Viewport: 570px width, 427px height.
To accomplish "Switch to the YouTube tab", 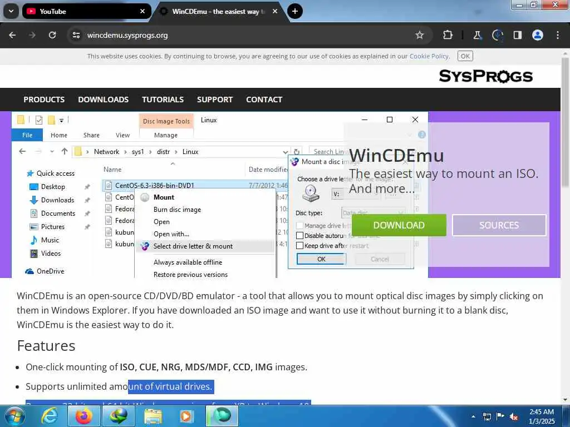I will (86, 11).
